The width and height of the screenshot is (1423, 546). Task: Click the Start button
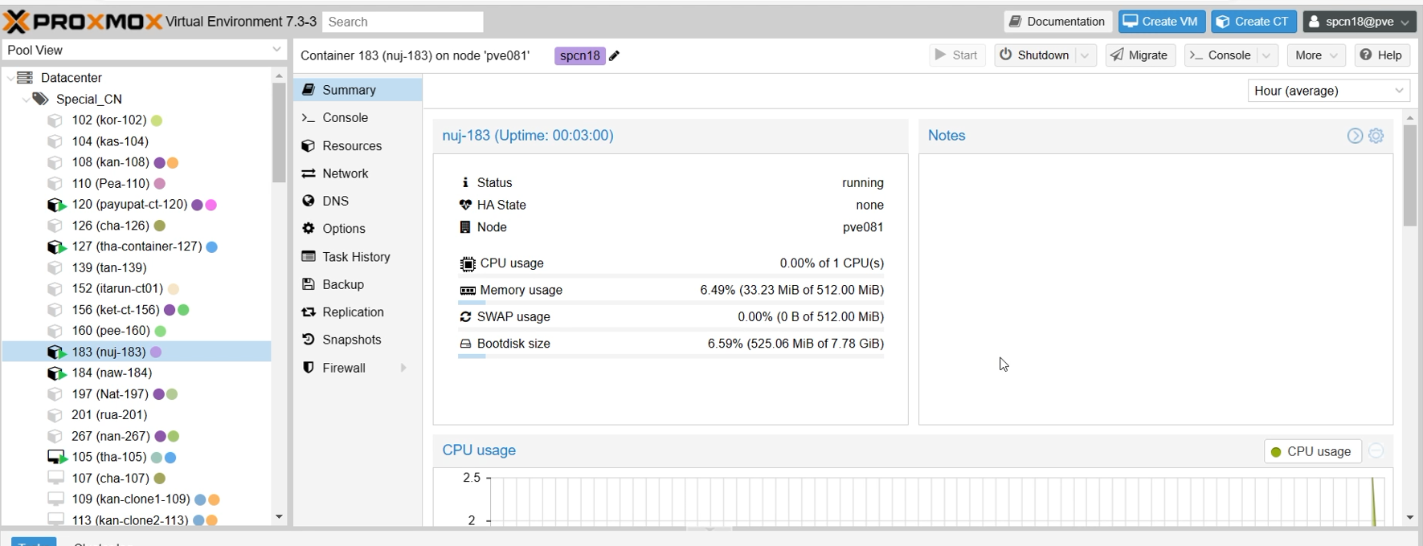coord(957,55)
